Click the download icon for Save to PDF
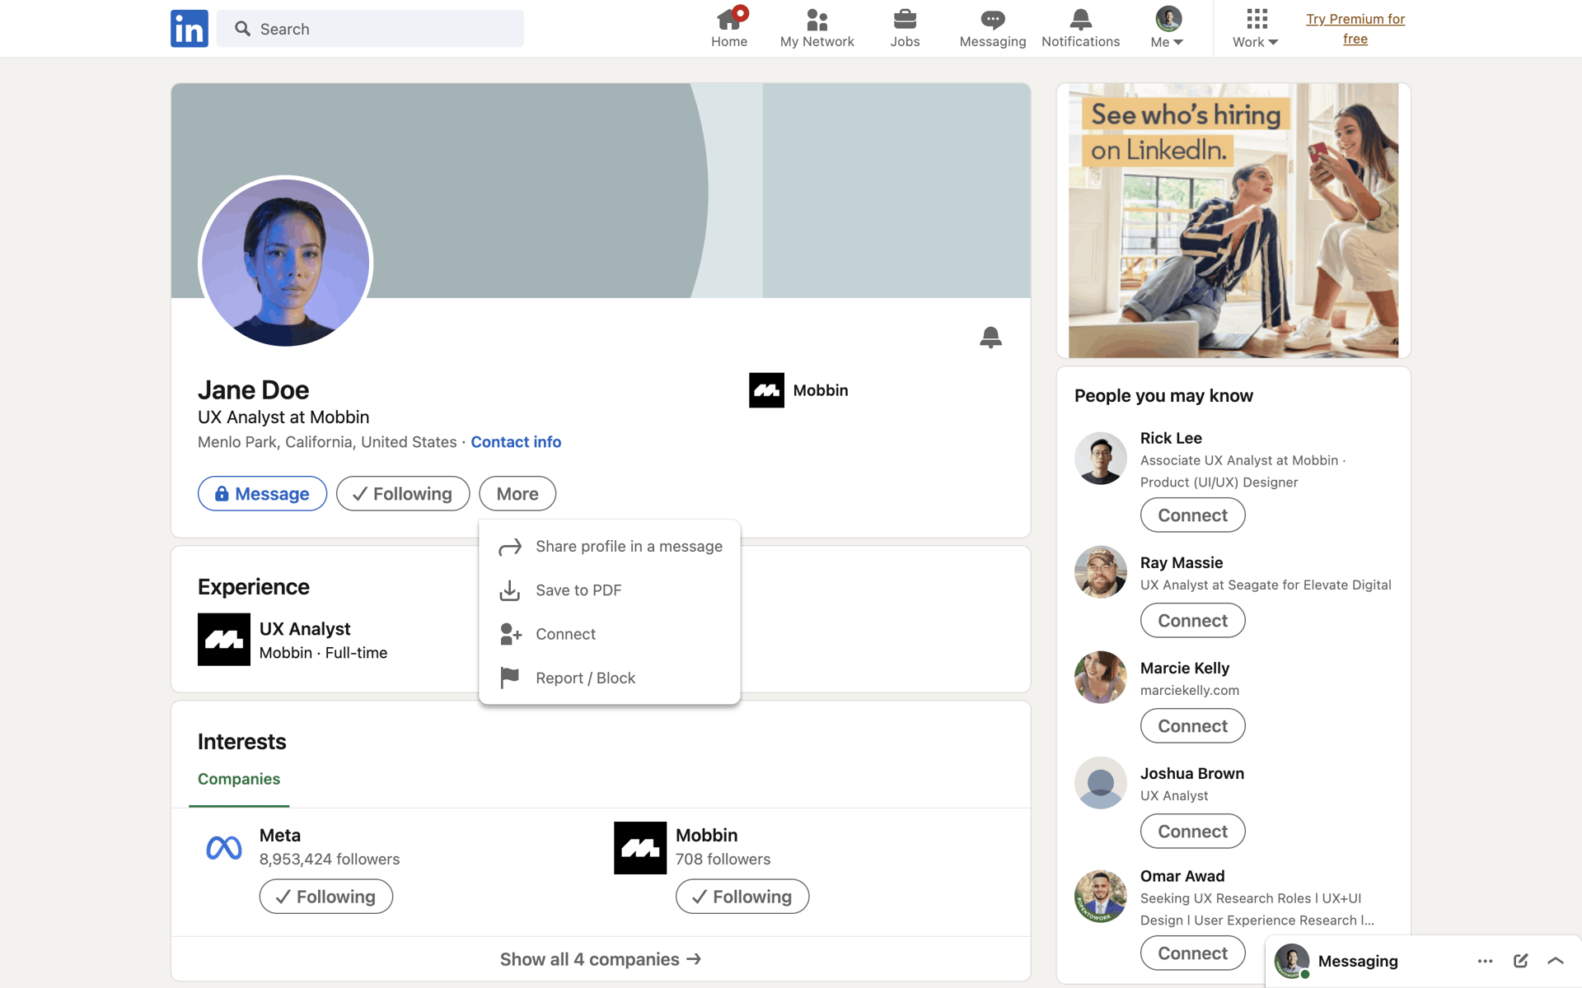Viewport: 1582px width, 988px height. tap(510, 590)
